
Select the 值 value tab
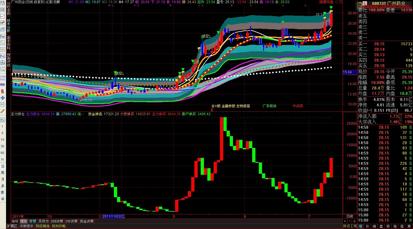[x=402, y=226]
